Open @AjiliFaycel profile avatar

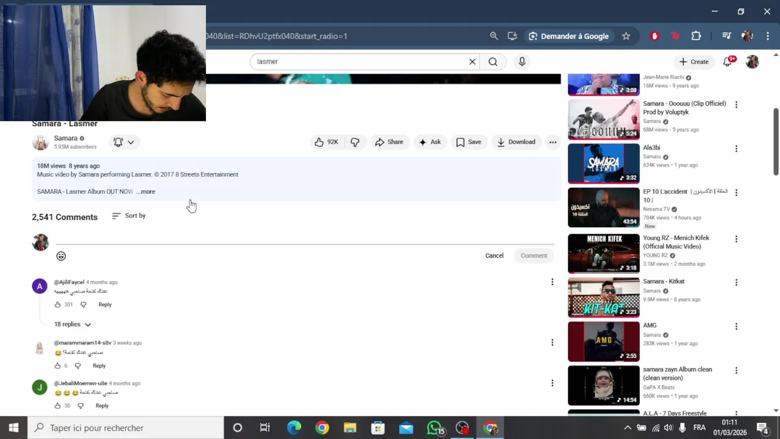click(x=40, y=287)
